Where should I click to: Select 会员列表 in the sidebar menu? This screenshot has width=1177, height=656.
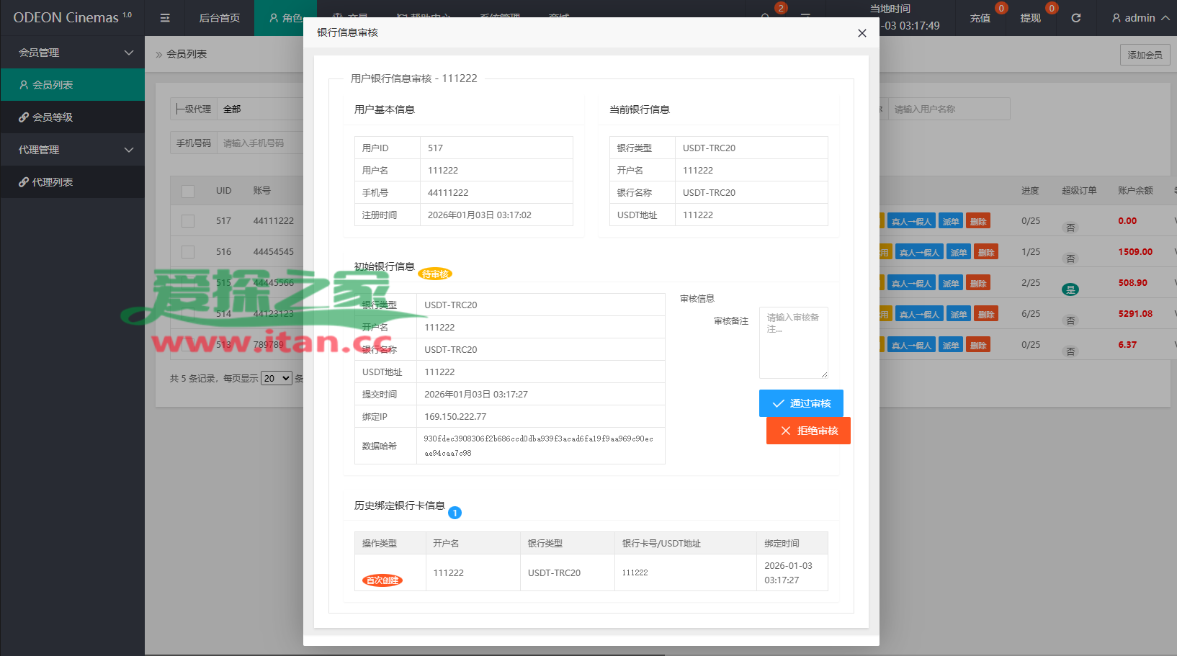52,85
